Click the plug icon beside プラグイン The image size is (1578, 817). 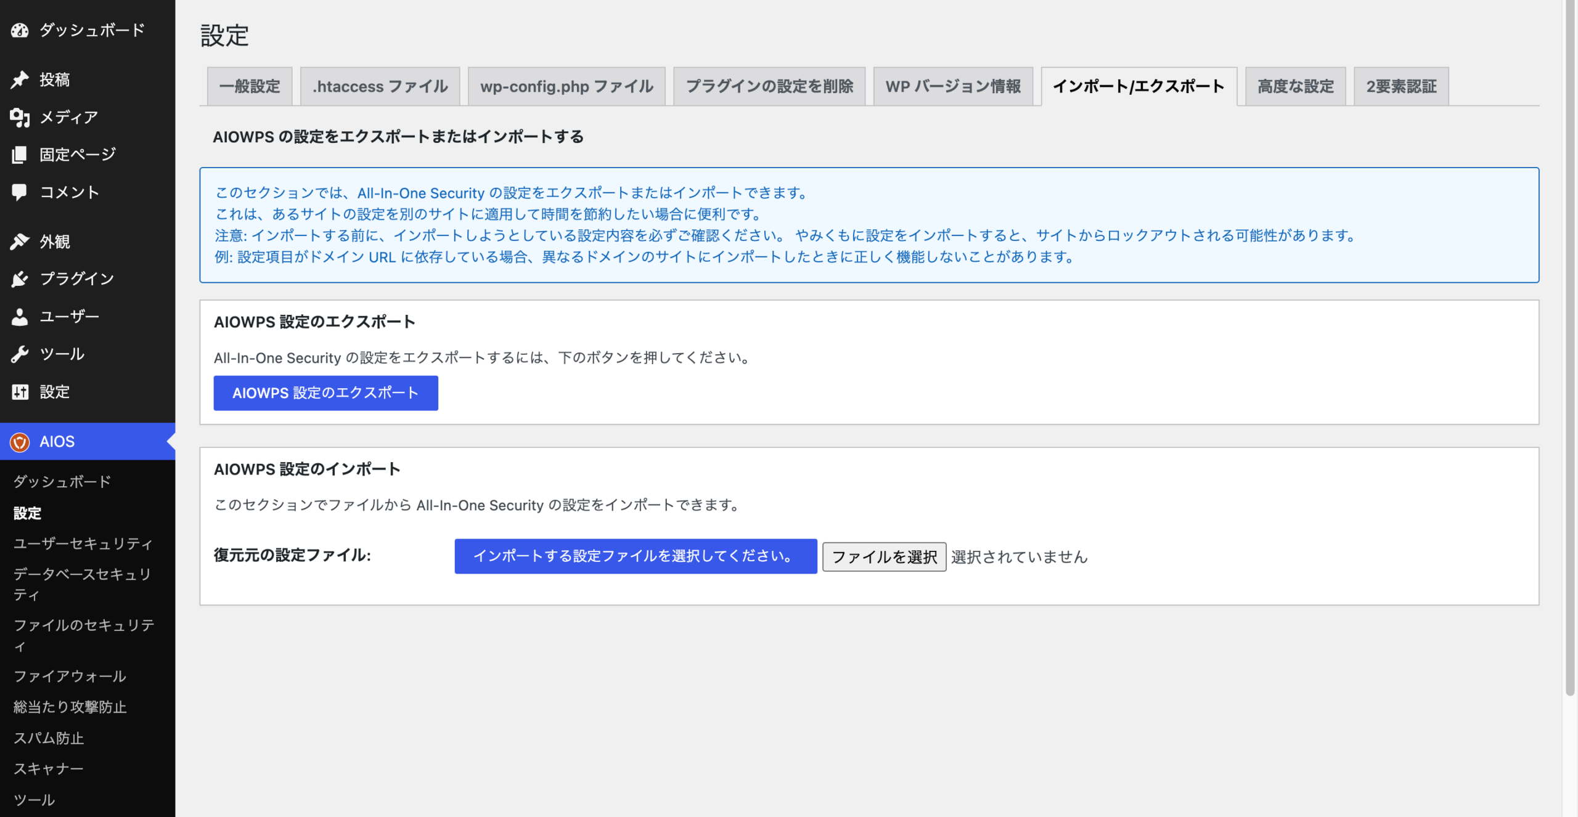20,279
